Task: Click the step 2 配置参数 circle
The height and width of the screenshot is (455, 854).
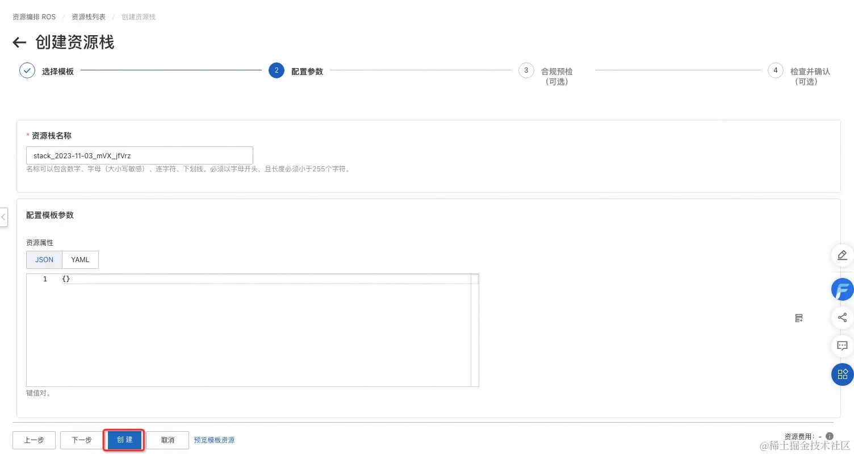Action: [x=277, y=71]
